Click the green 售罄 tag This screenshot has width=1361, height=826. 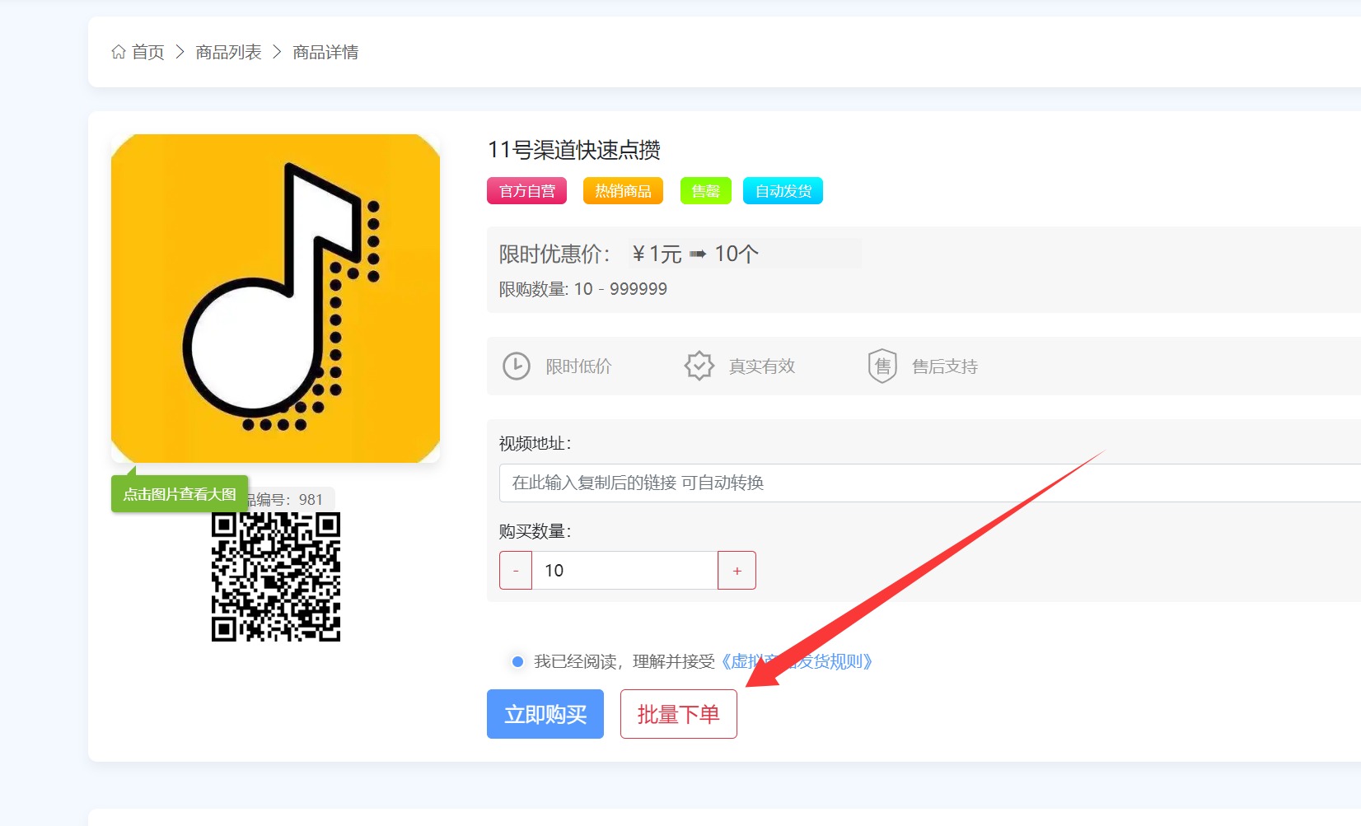[x=705, y=191]
